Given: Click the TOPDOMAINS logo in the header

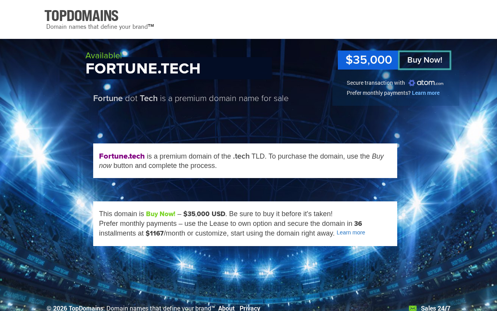Looking at the screenshot, I should pyautogui.click(x=82, y=16).
